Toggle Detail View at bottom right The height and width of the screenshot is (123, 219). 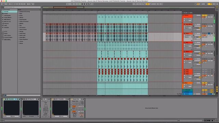(x=217, y=121)
